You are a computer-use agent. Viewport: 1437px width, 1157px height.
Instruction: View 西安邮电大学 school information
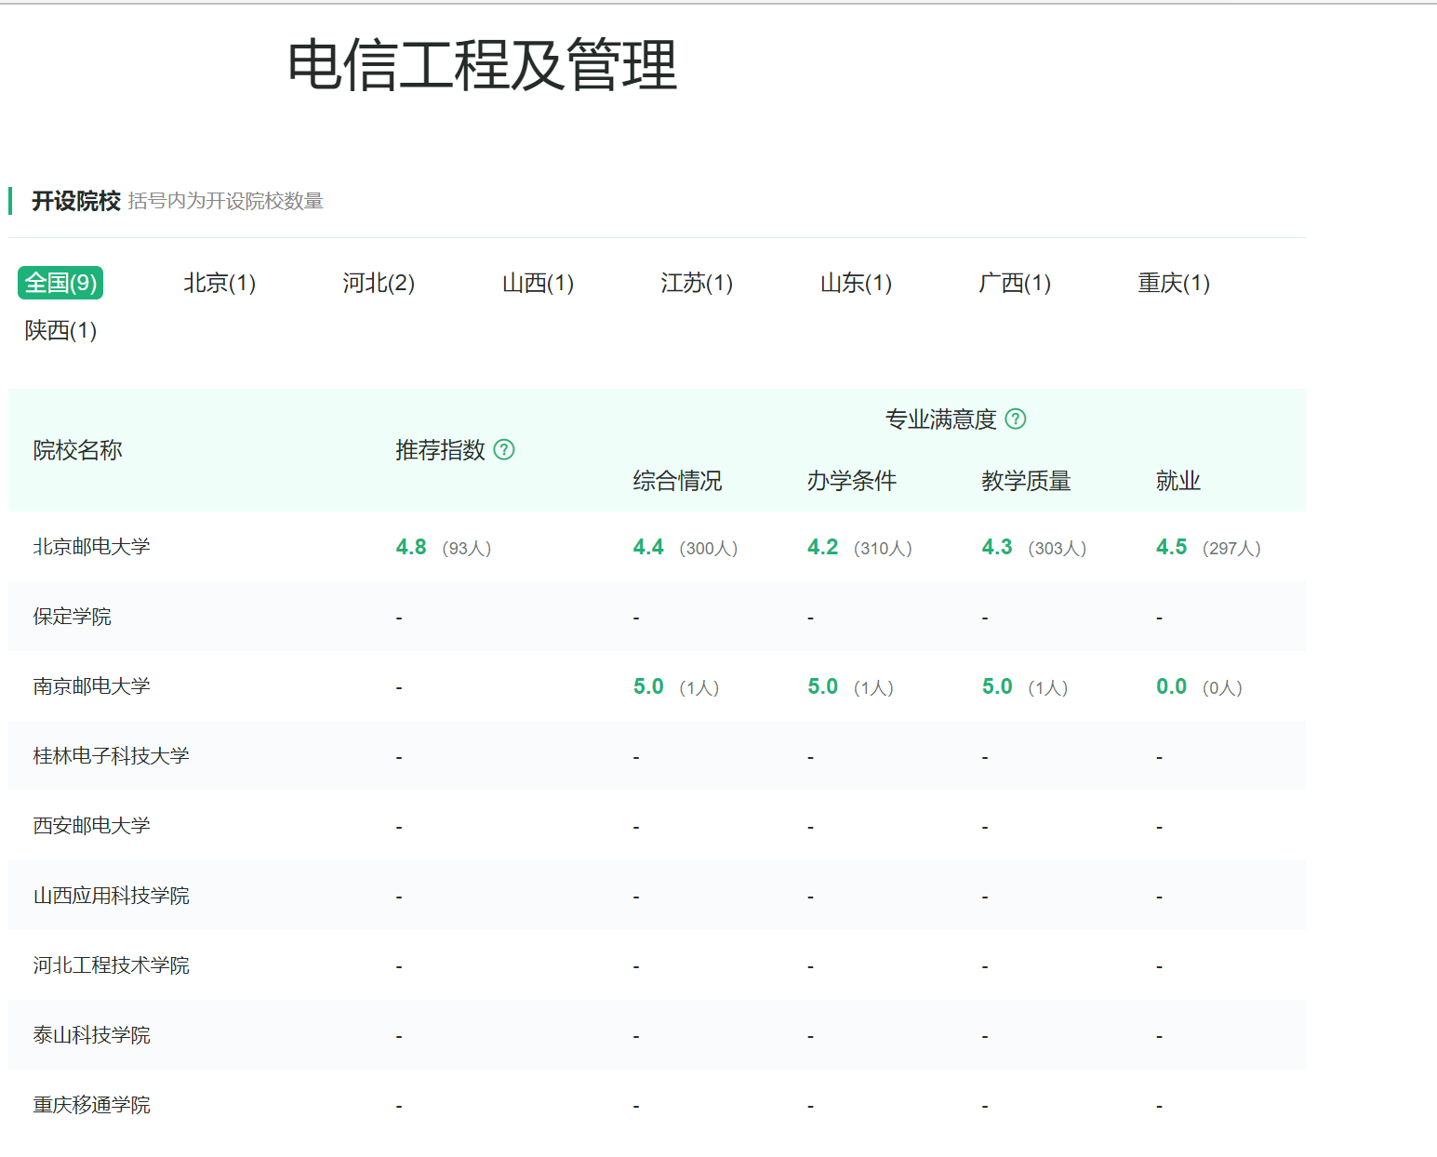click(x=90, y=825)
